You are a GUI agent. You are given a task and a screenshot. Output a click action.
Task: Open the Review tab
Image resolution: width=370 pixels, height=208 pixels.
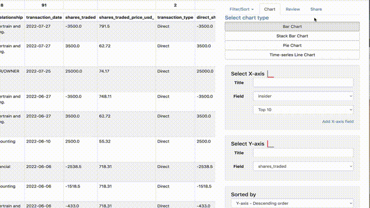[x=293, y=9]
